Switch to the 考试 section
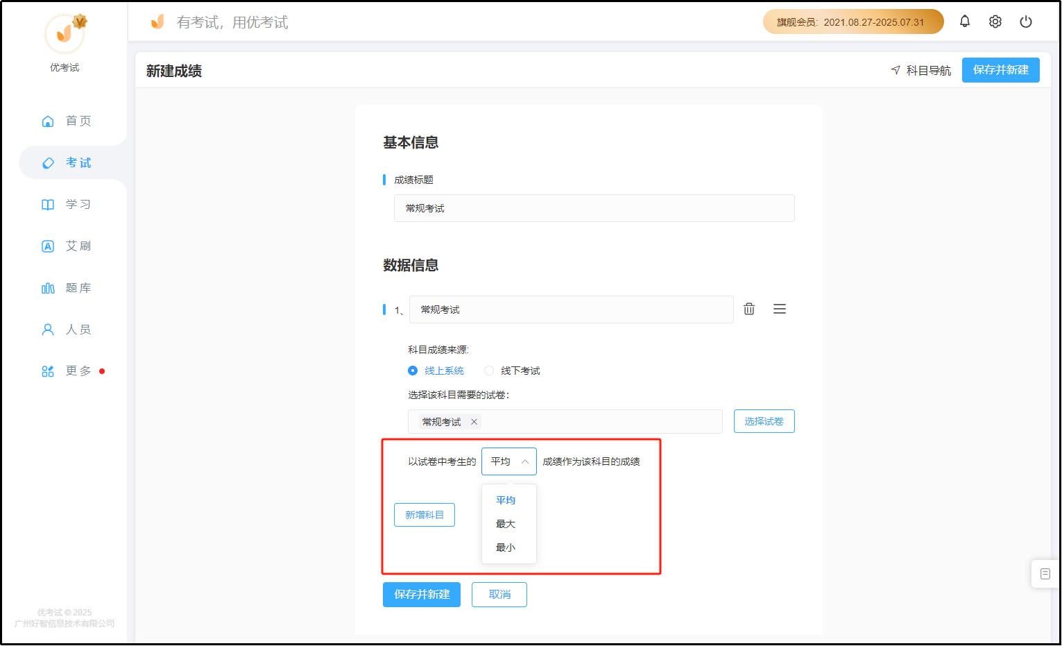The height and width of the screenshot is (646, 1062). [x=47, y=162]
